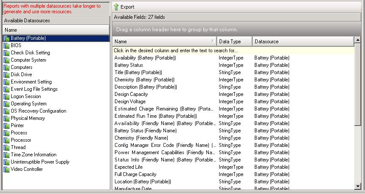Click the Uninterruptible Power Supply icon

[6, 162]
